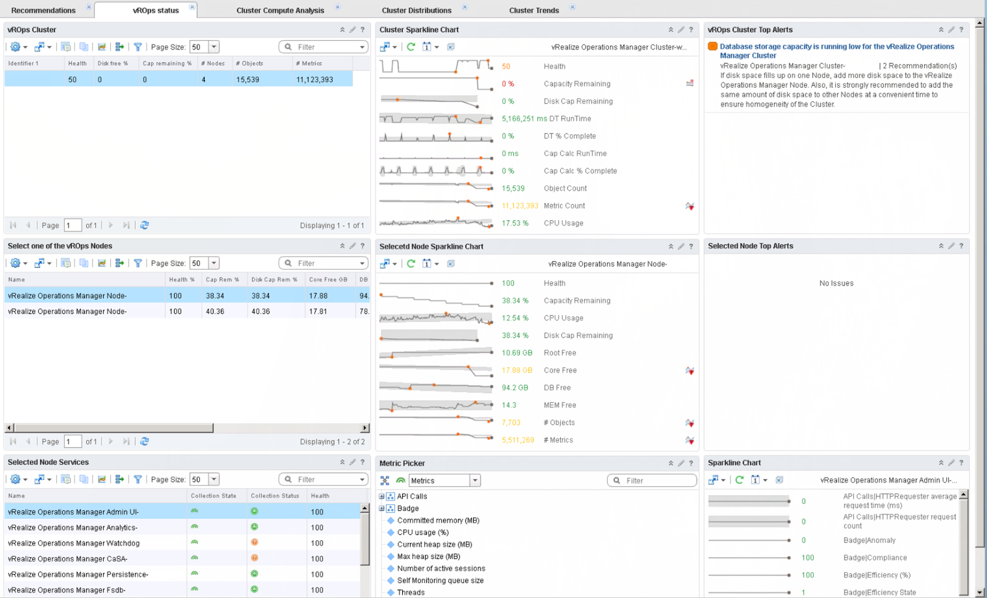Collapse the Selected Node Top Alerts widget
The width and height of the screenshot is (987, 598).
941,246
